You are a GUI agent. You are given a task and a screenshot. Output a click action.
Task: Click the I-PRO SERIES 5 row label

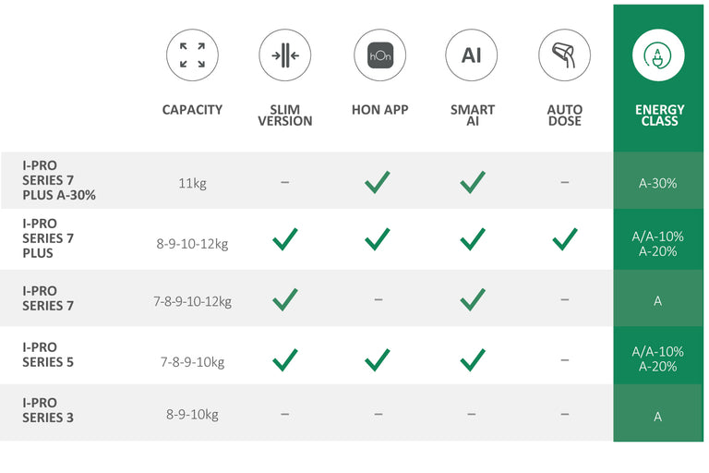[48, 355]
